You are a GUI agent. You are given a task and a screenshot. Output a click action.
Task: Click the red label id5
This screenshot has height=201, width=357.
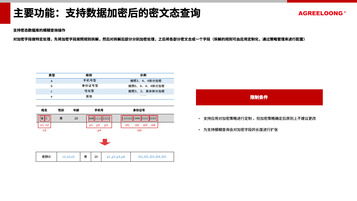pos(139,130)
